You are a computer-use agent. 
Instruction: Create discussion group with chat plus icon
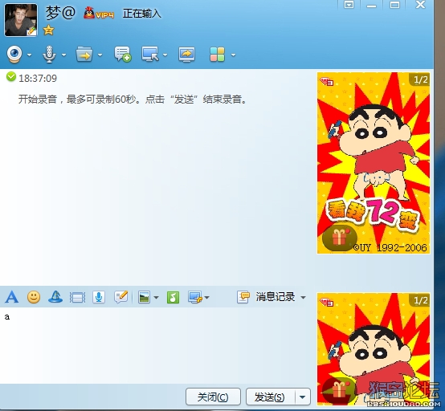(123, 54)
